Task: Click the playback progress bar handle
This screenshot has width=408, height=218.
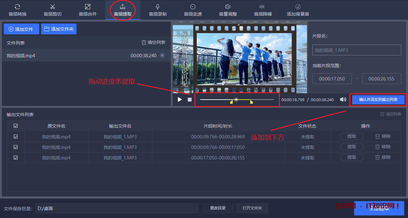Action: tap(236, 100)
